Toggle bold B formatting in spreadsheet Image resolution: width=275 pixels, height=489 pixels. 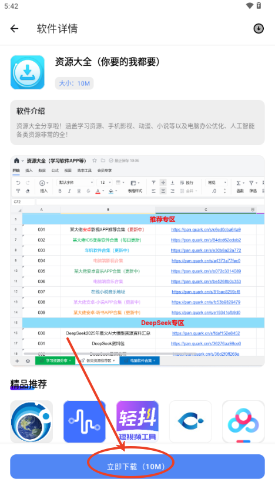(60, 191)
